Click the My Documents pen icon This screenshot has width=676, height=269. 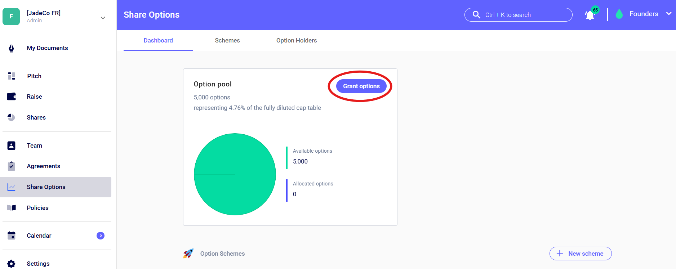12,48
